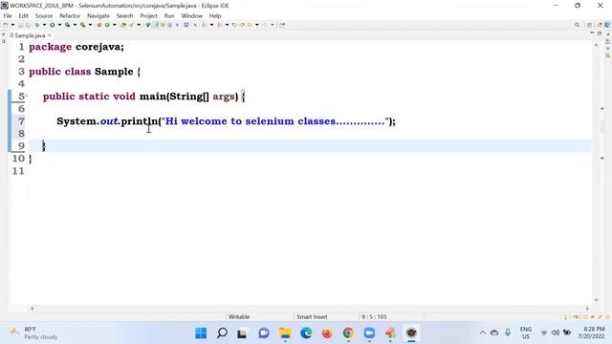Click the class name Sample on line 3
This screenshot has height=344, width=612.
coord(114,72)
